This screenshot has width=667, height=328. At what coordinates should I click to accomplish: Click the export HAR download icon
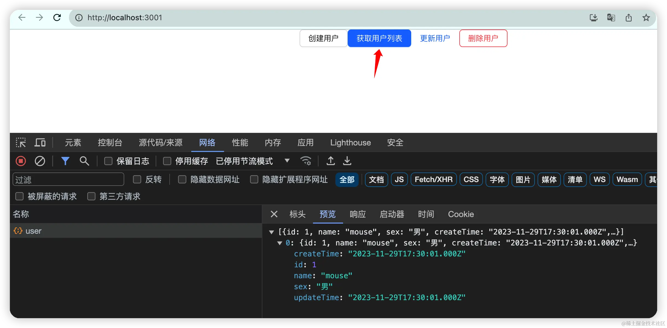tap(347, 161)
